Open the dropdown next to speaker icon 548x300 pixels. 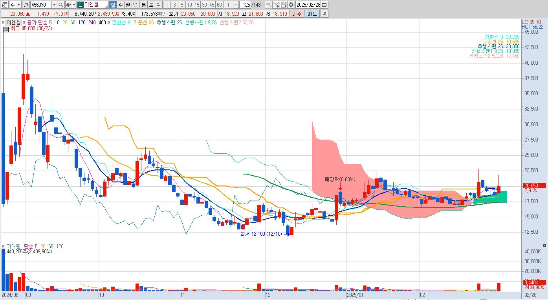click(x=74, y=5)
